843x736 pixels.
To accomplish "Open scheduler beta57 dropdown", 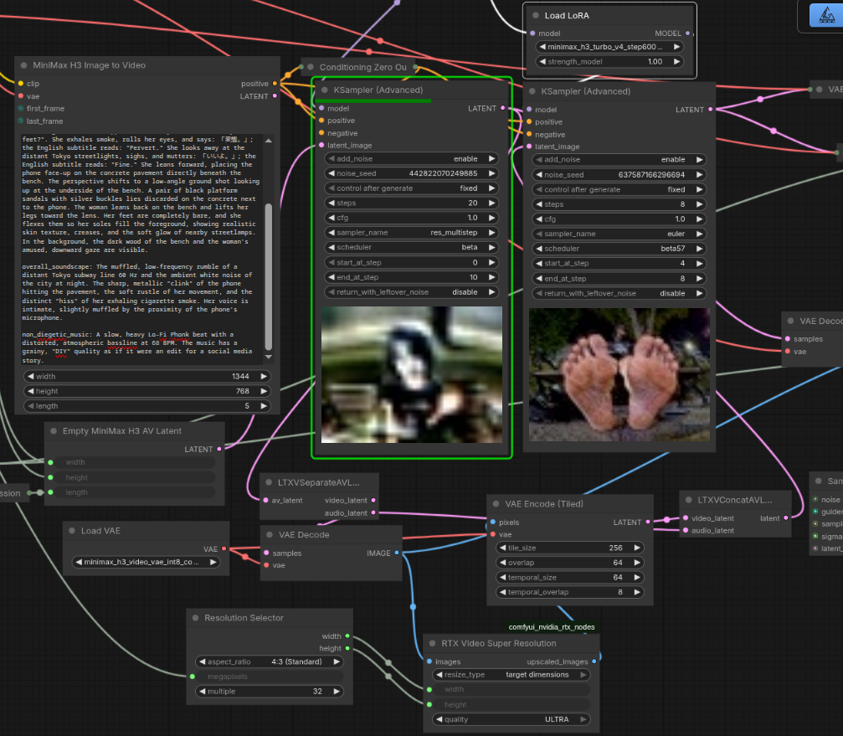I will 619,249.
